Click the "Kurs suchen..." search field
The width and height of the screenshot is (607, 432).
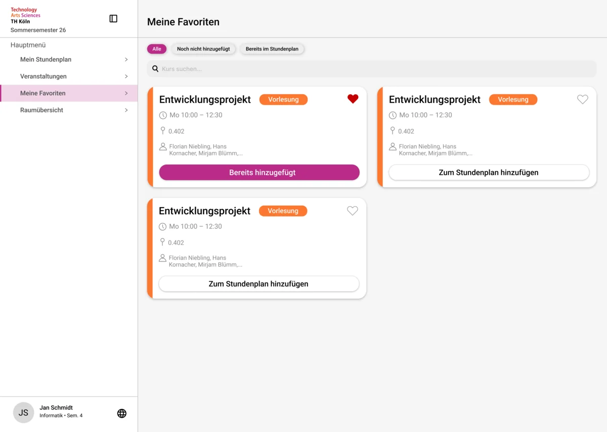pos(374,69)
